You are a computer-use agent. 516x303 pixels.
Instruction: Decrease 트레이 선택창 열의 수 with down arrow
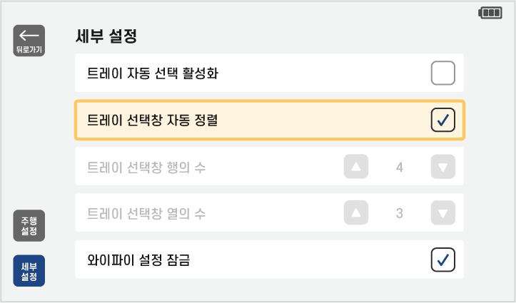pos(442,212)
